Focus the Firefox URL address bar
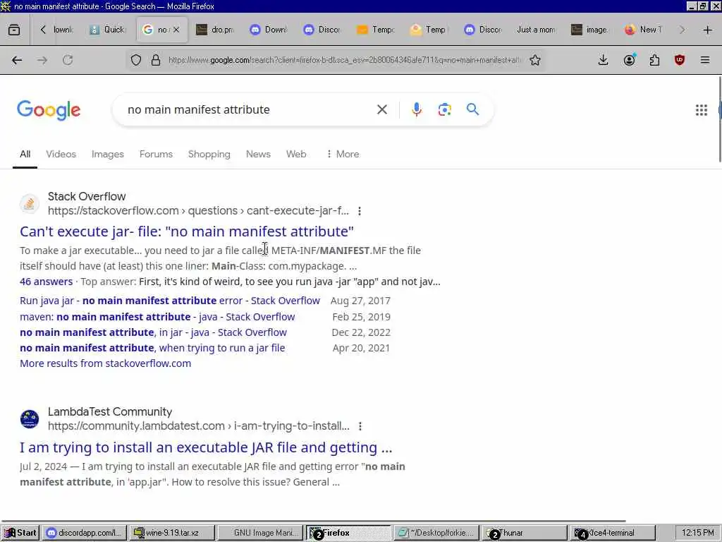This screenshot has width=722, height=542. [x=344, y=60]
